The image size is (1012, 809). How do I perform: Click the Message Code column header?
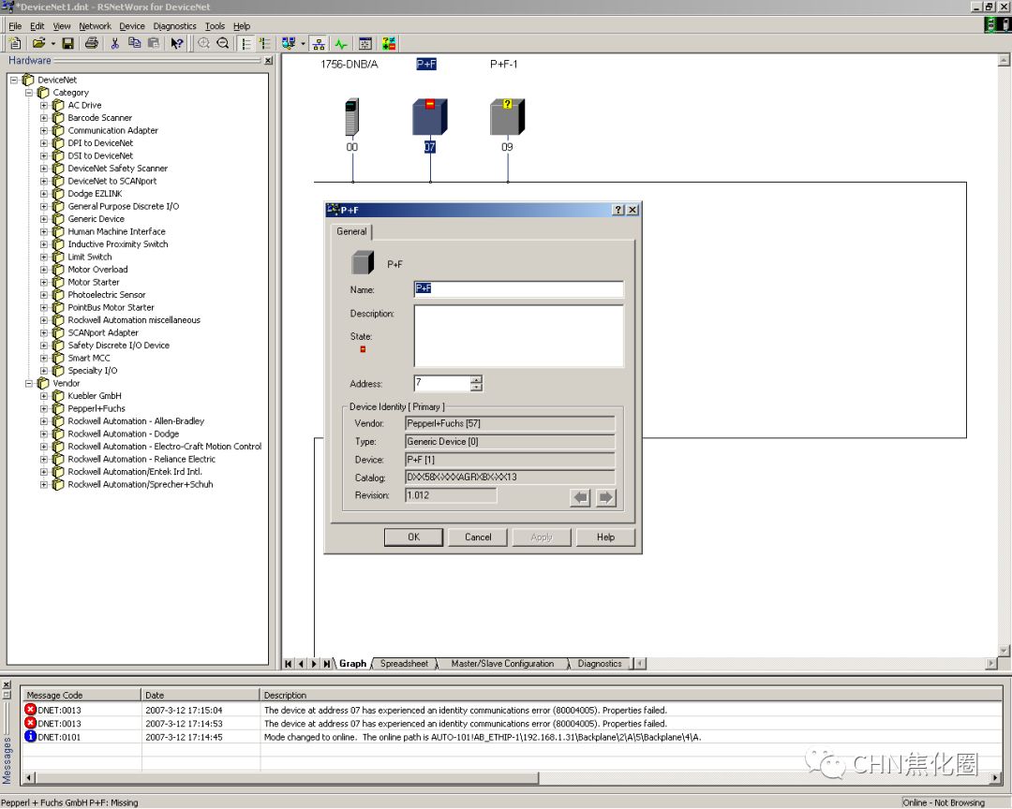(x=82, y=695)
